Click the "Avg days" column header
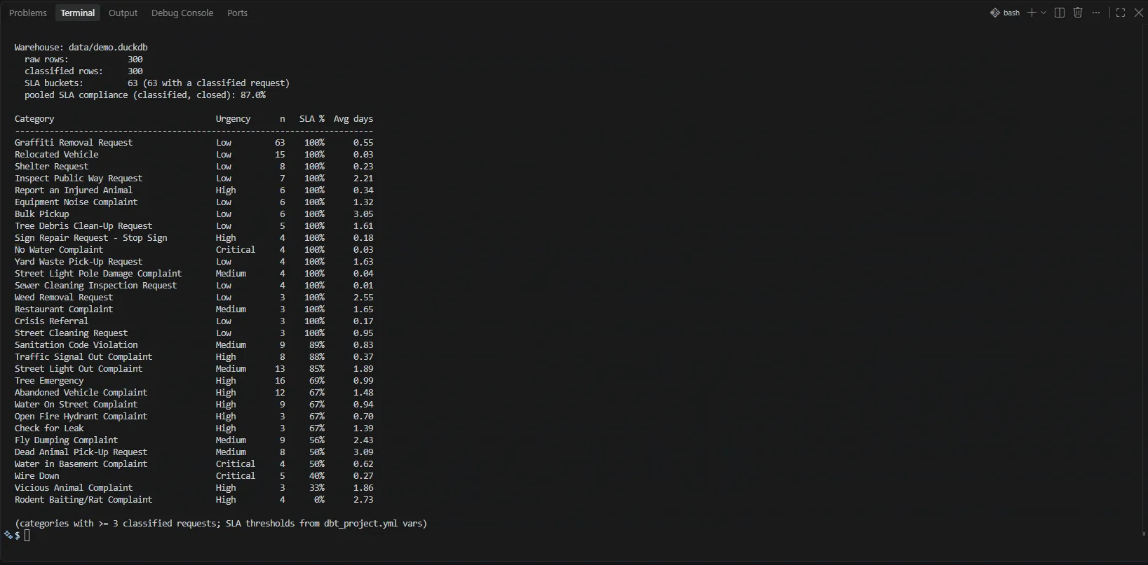 353,119
